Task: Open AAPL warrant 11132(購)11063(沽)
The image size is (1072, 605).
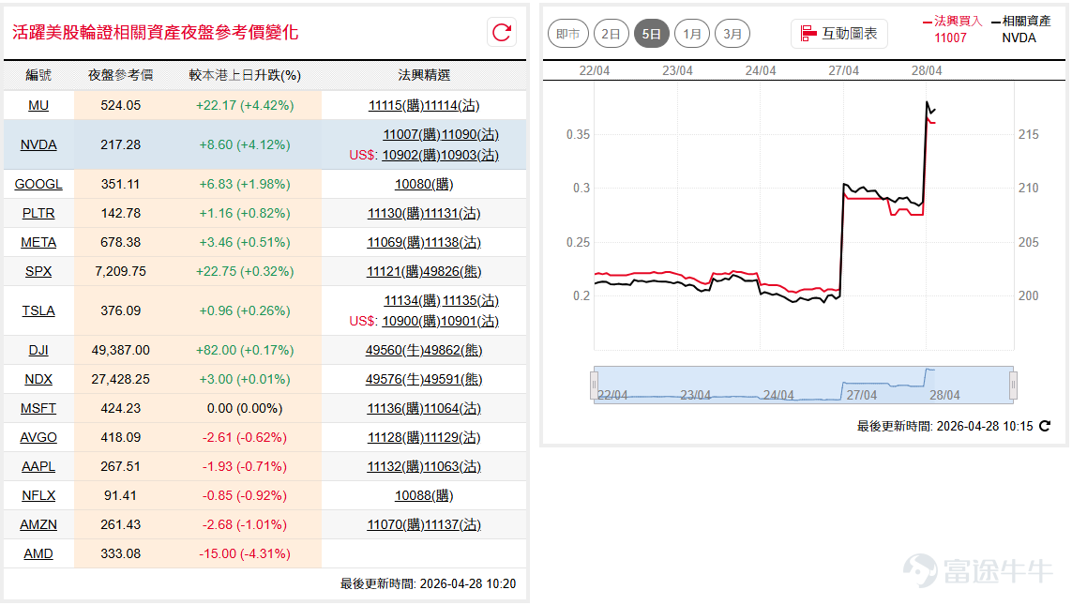Action: coord(424,466)
